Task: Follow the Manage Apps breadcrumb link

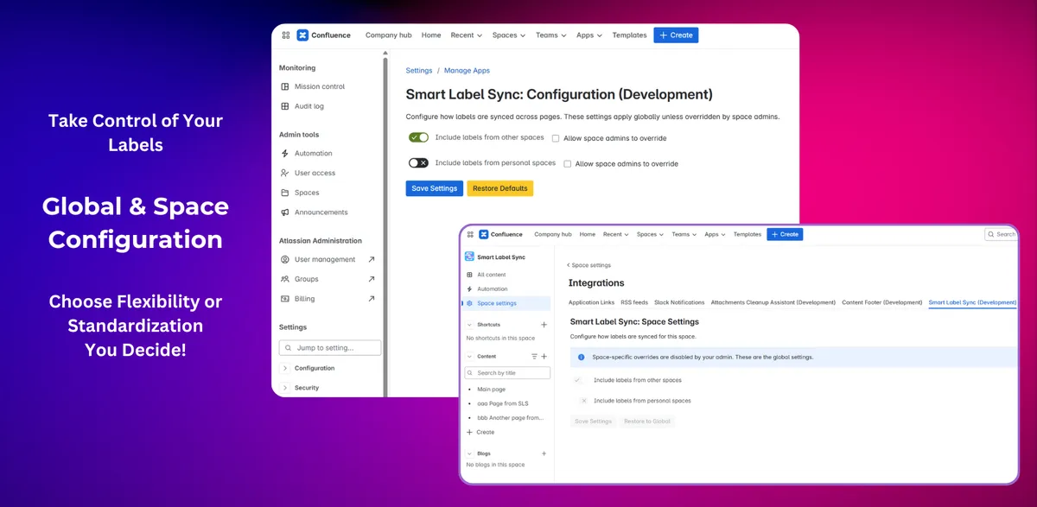Action: tap(467, 71)
